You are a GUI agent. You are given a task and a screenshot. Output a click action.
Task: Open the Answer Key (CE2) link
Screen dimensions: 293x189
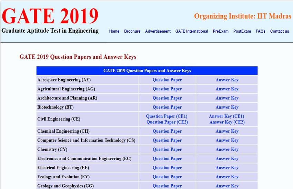click(x=227, y=122)
